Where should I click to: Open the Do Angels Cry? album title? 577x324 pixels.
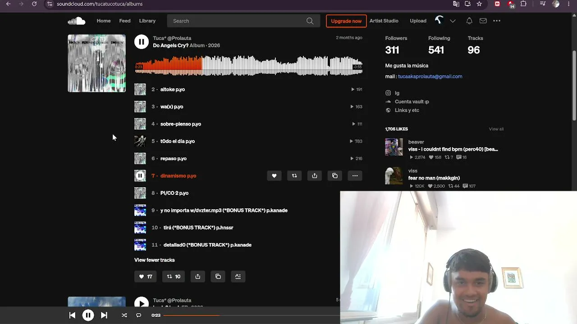pos(171,45)
